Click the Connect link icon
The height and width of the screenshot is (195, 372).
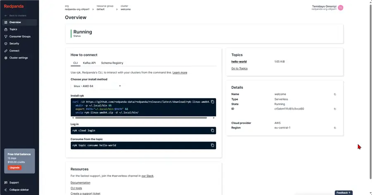pos(6,51)
